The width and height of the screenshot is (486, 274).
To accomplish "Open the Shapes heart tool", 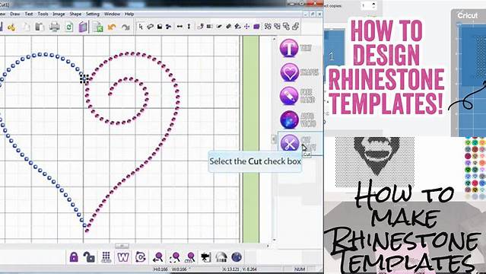I will (x=289, y=72).
